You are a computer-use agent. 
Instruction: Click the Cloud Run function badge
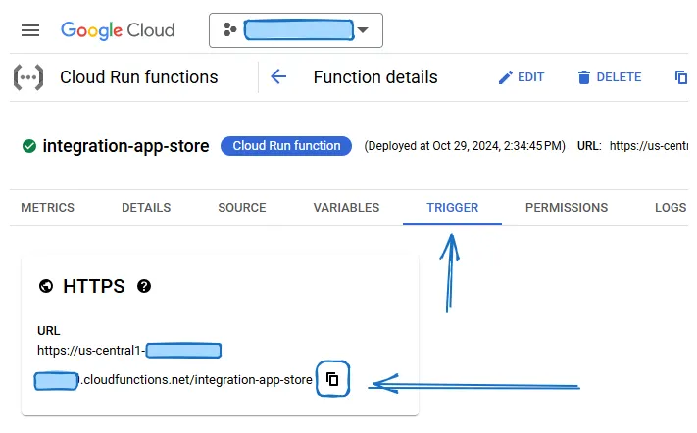[x=286, y=146]
